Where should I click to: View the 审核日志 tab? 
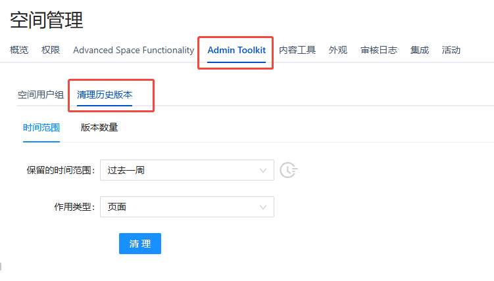(x=379, y=50)
